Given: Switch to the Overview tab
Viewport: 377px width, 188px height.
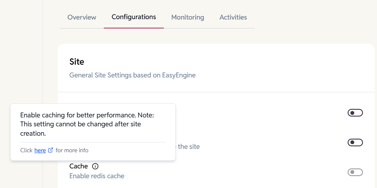Looking at the screenshot, I should point(82,17).
